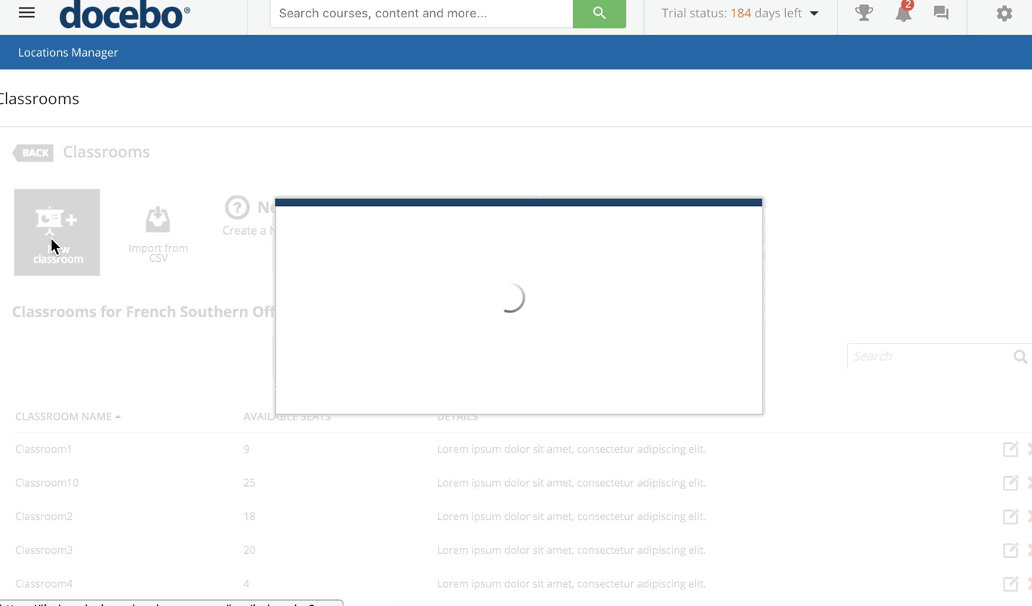Edit Classroom3 using the pencil icon
1032x606 pixels.
[1010, 550]
